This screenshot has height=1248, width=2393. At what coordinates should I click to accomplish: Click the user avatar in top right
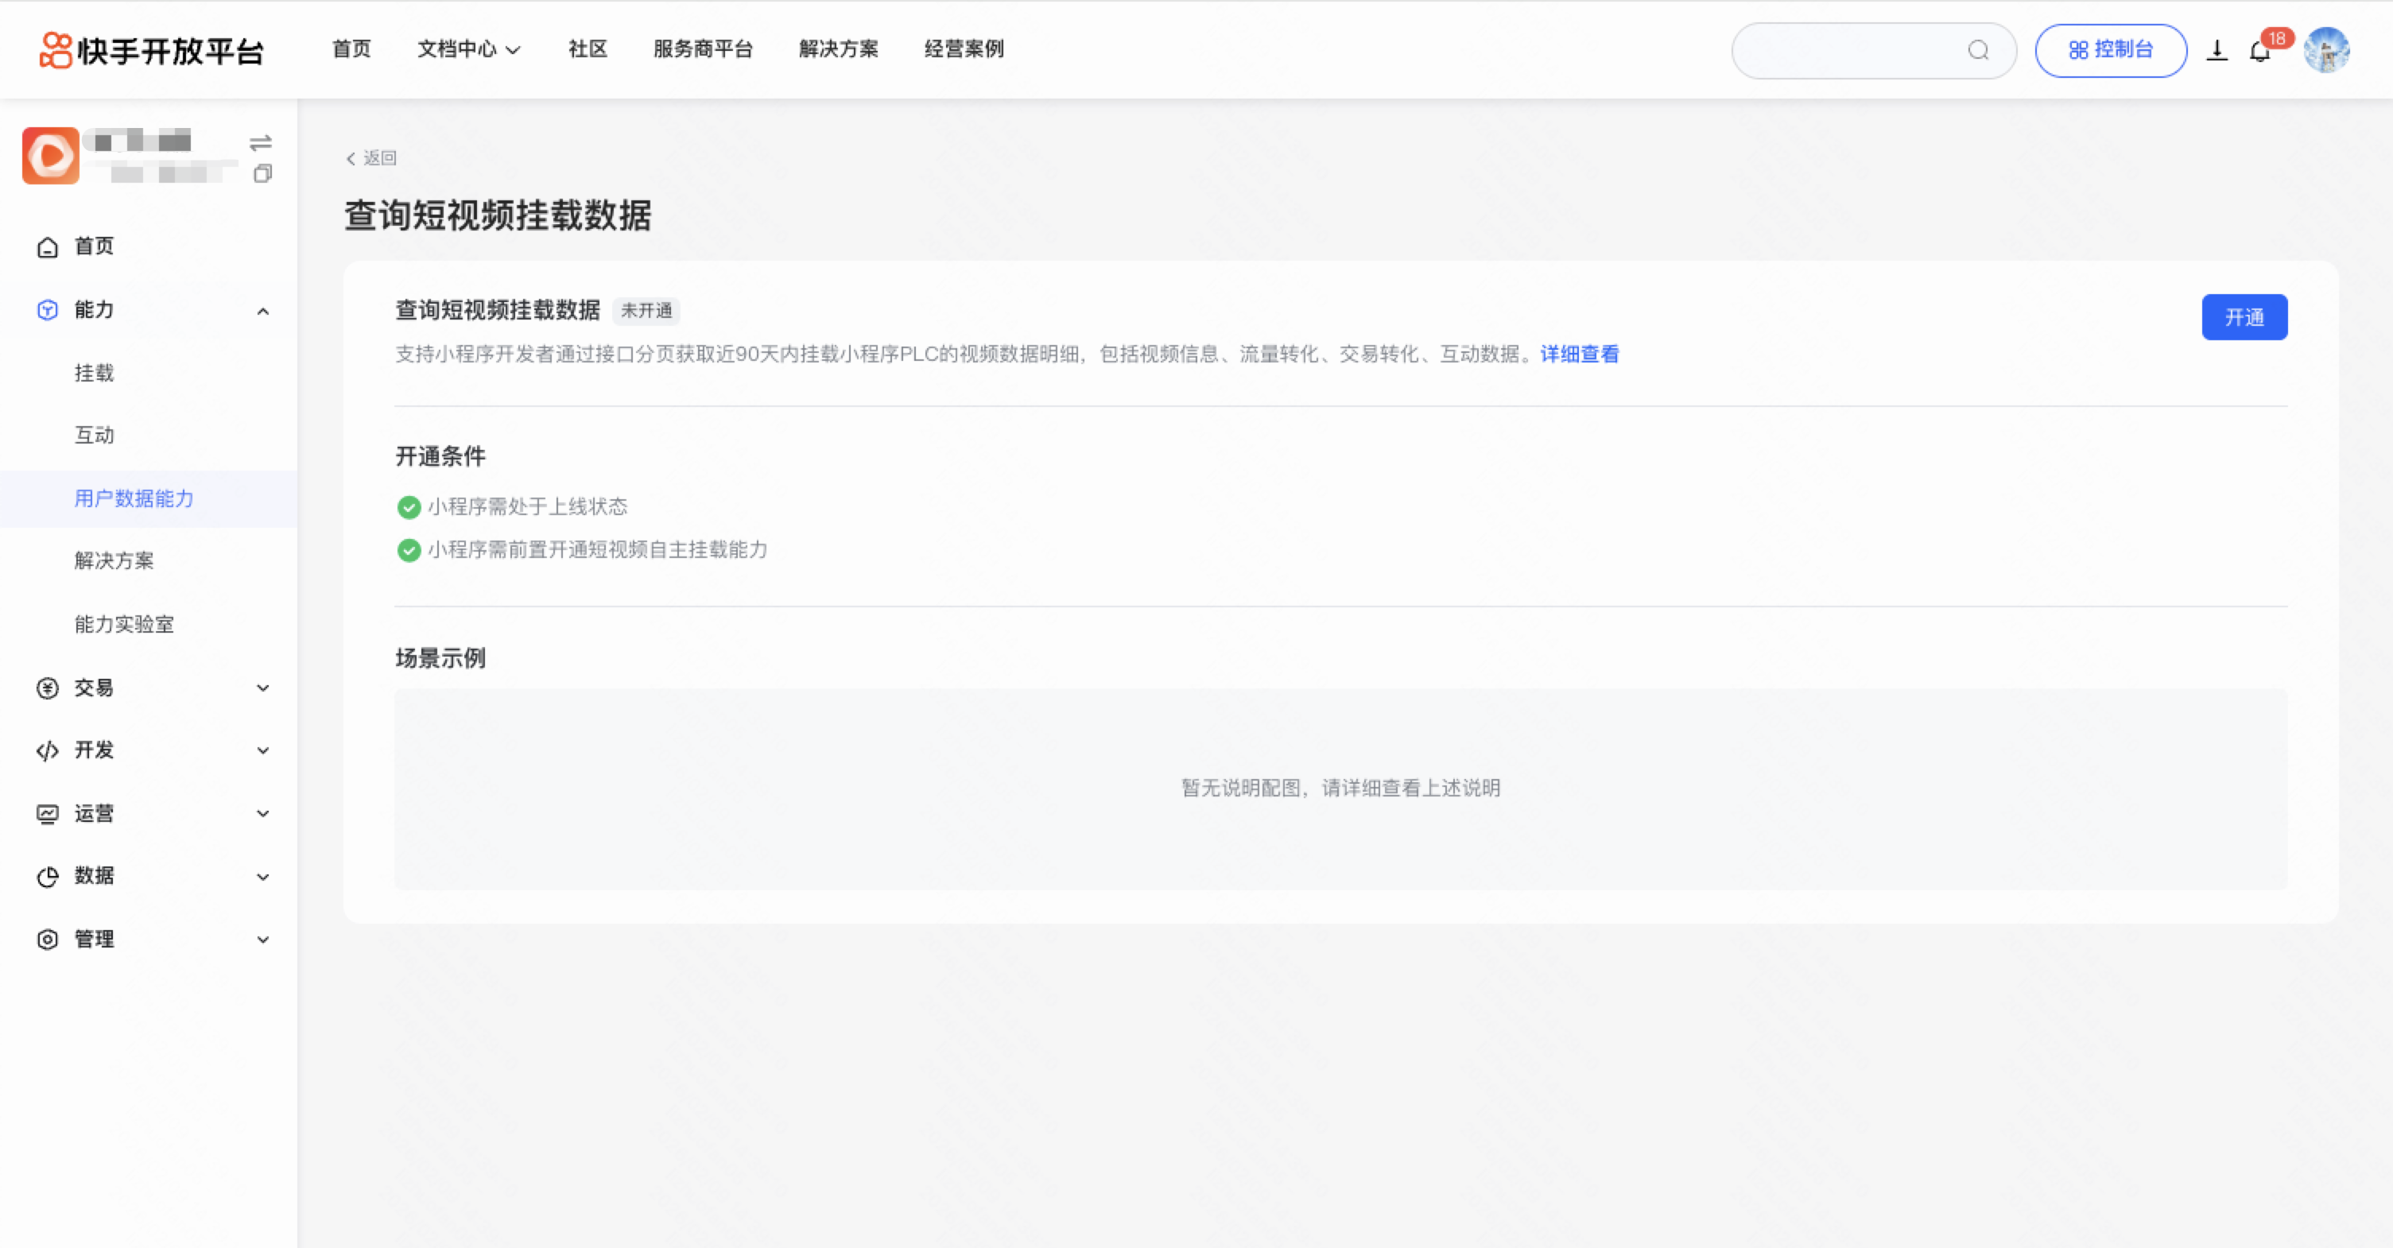2326,50
